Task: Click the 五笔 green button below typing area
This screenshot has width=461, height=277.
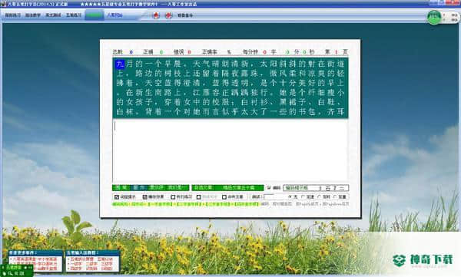Action: (121, 188)
